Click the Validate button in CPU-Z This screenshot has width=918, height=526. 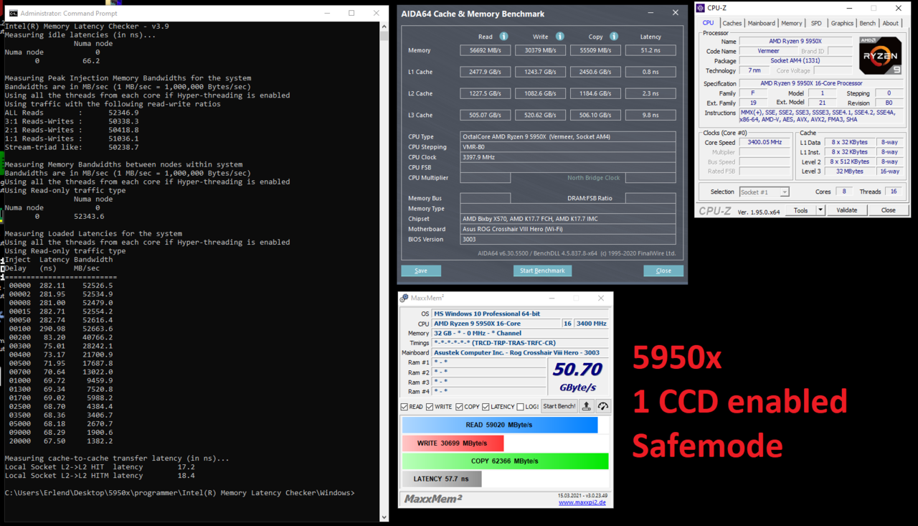pyautogui.click(x=847, y=210)
